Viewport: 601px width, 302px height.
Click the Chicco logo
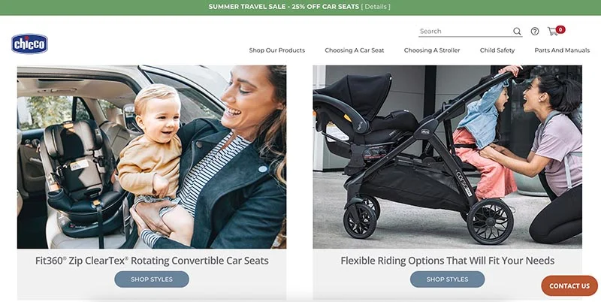pyautogui.click(x=29, y=44)
